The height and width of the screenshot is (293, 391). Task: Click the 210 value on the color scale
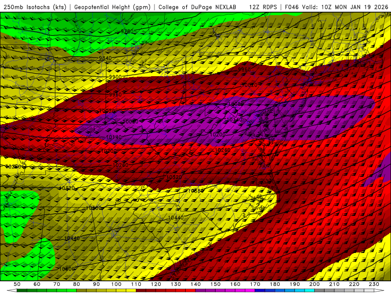334,284
